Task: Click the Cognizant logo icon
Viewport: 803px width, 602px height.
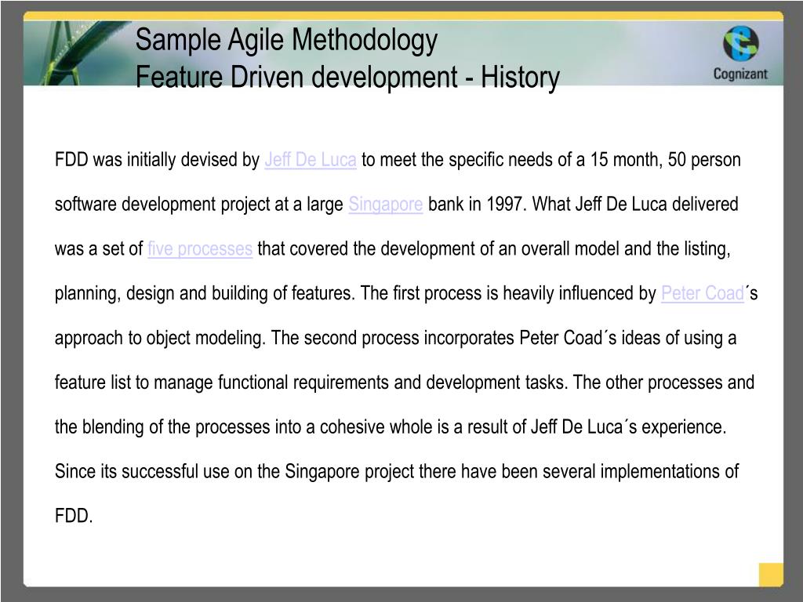Action: [x=740, y=44]
